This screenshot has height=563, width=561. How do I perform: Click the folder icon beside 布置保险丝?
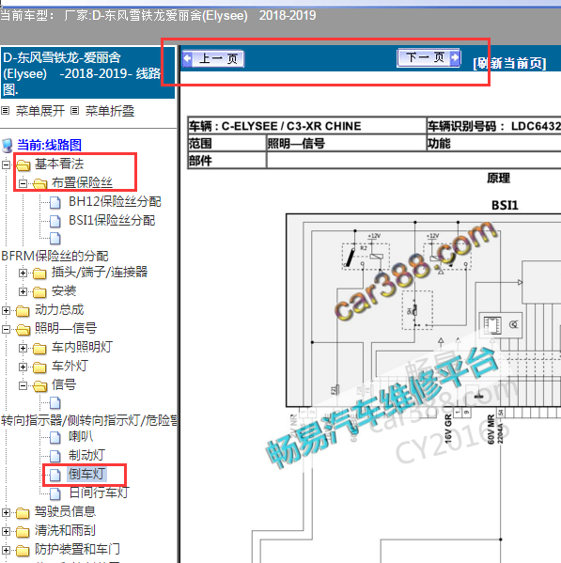pyautogui.click(x=39, y=184)
